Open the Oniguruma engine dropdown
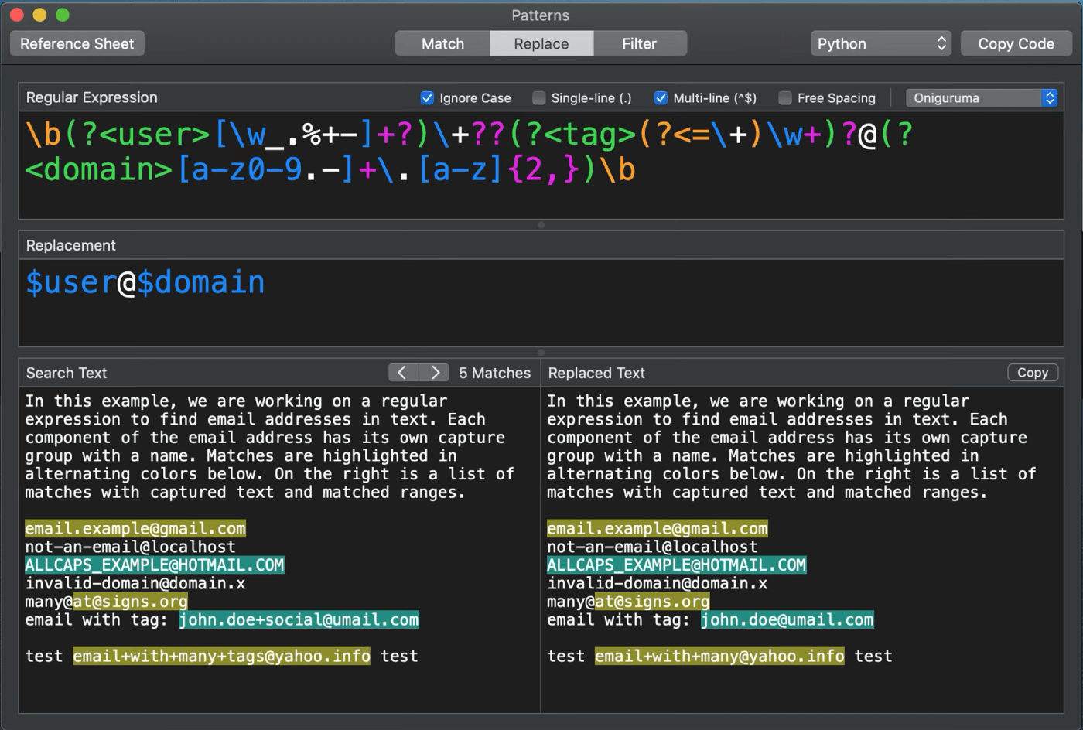This screenshot has width=1083, height=730. click(x=982, y=98)
